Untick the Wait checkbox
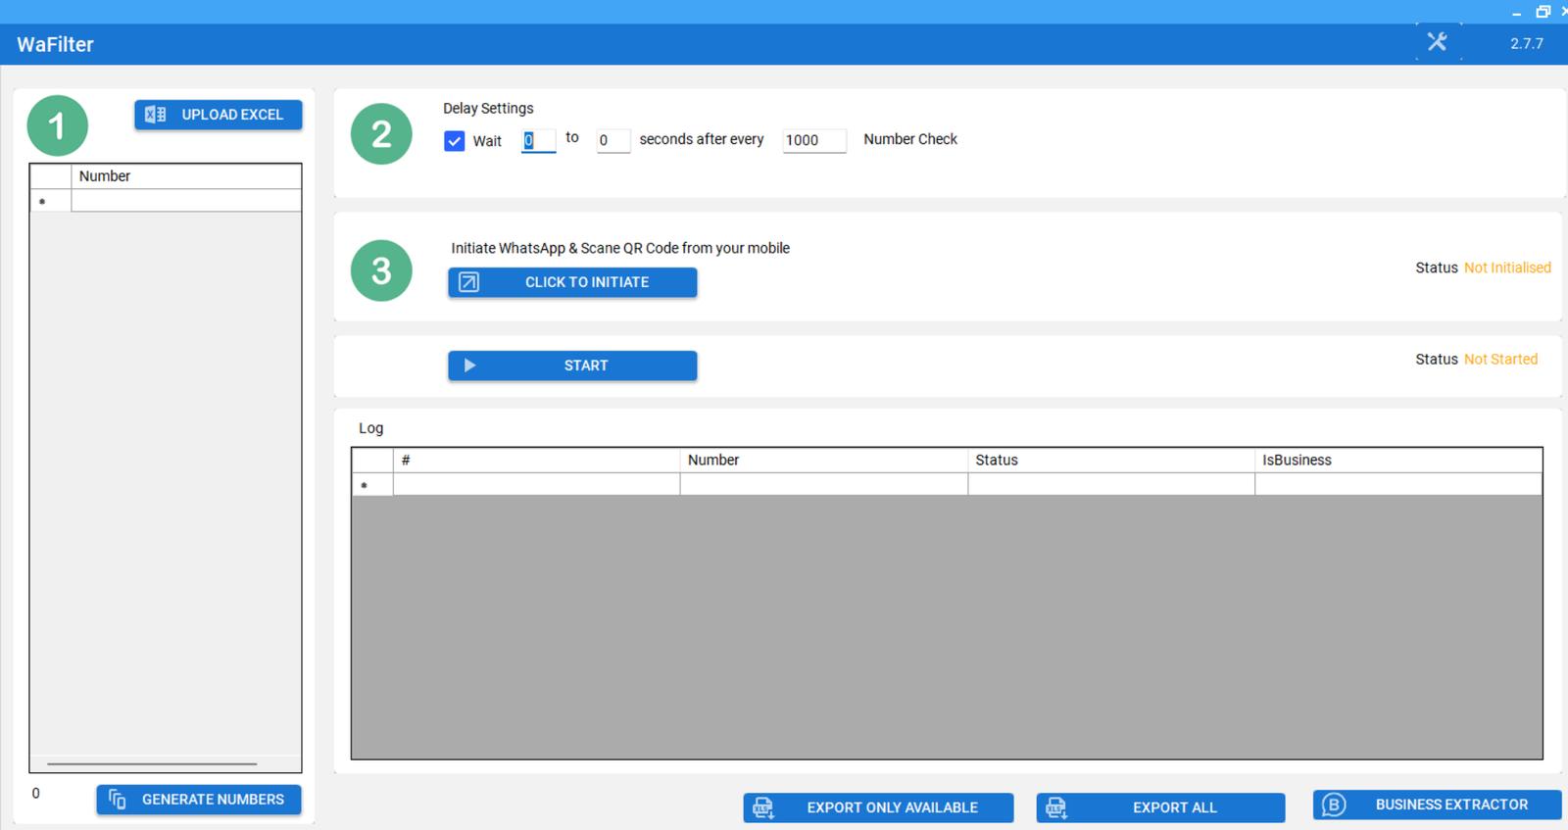The image size is (1568, 830). pyautogui.click(x=455, y=141)
